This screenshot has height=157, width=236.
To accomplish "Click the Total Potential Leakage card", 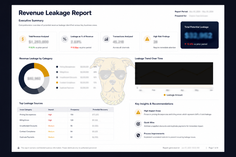I will click(199, 35).
